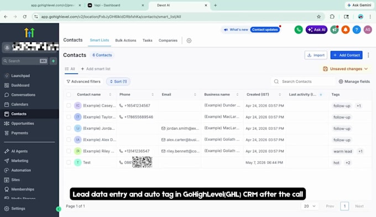Click the three-dot menu beside Add Contact
Screen dimensions: 376x217
click(368, 55)
